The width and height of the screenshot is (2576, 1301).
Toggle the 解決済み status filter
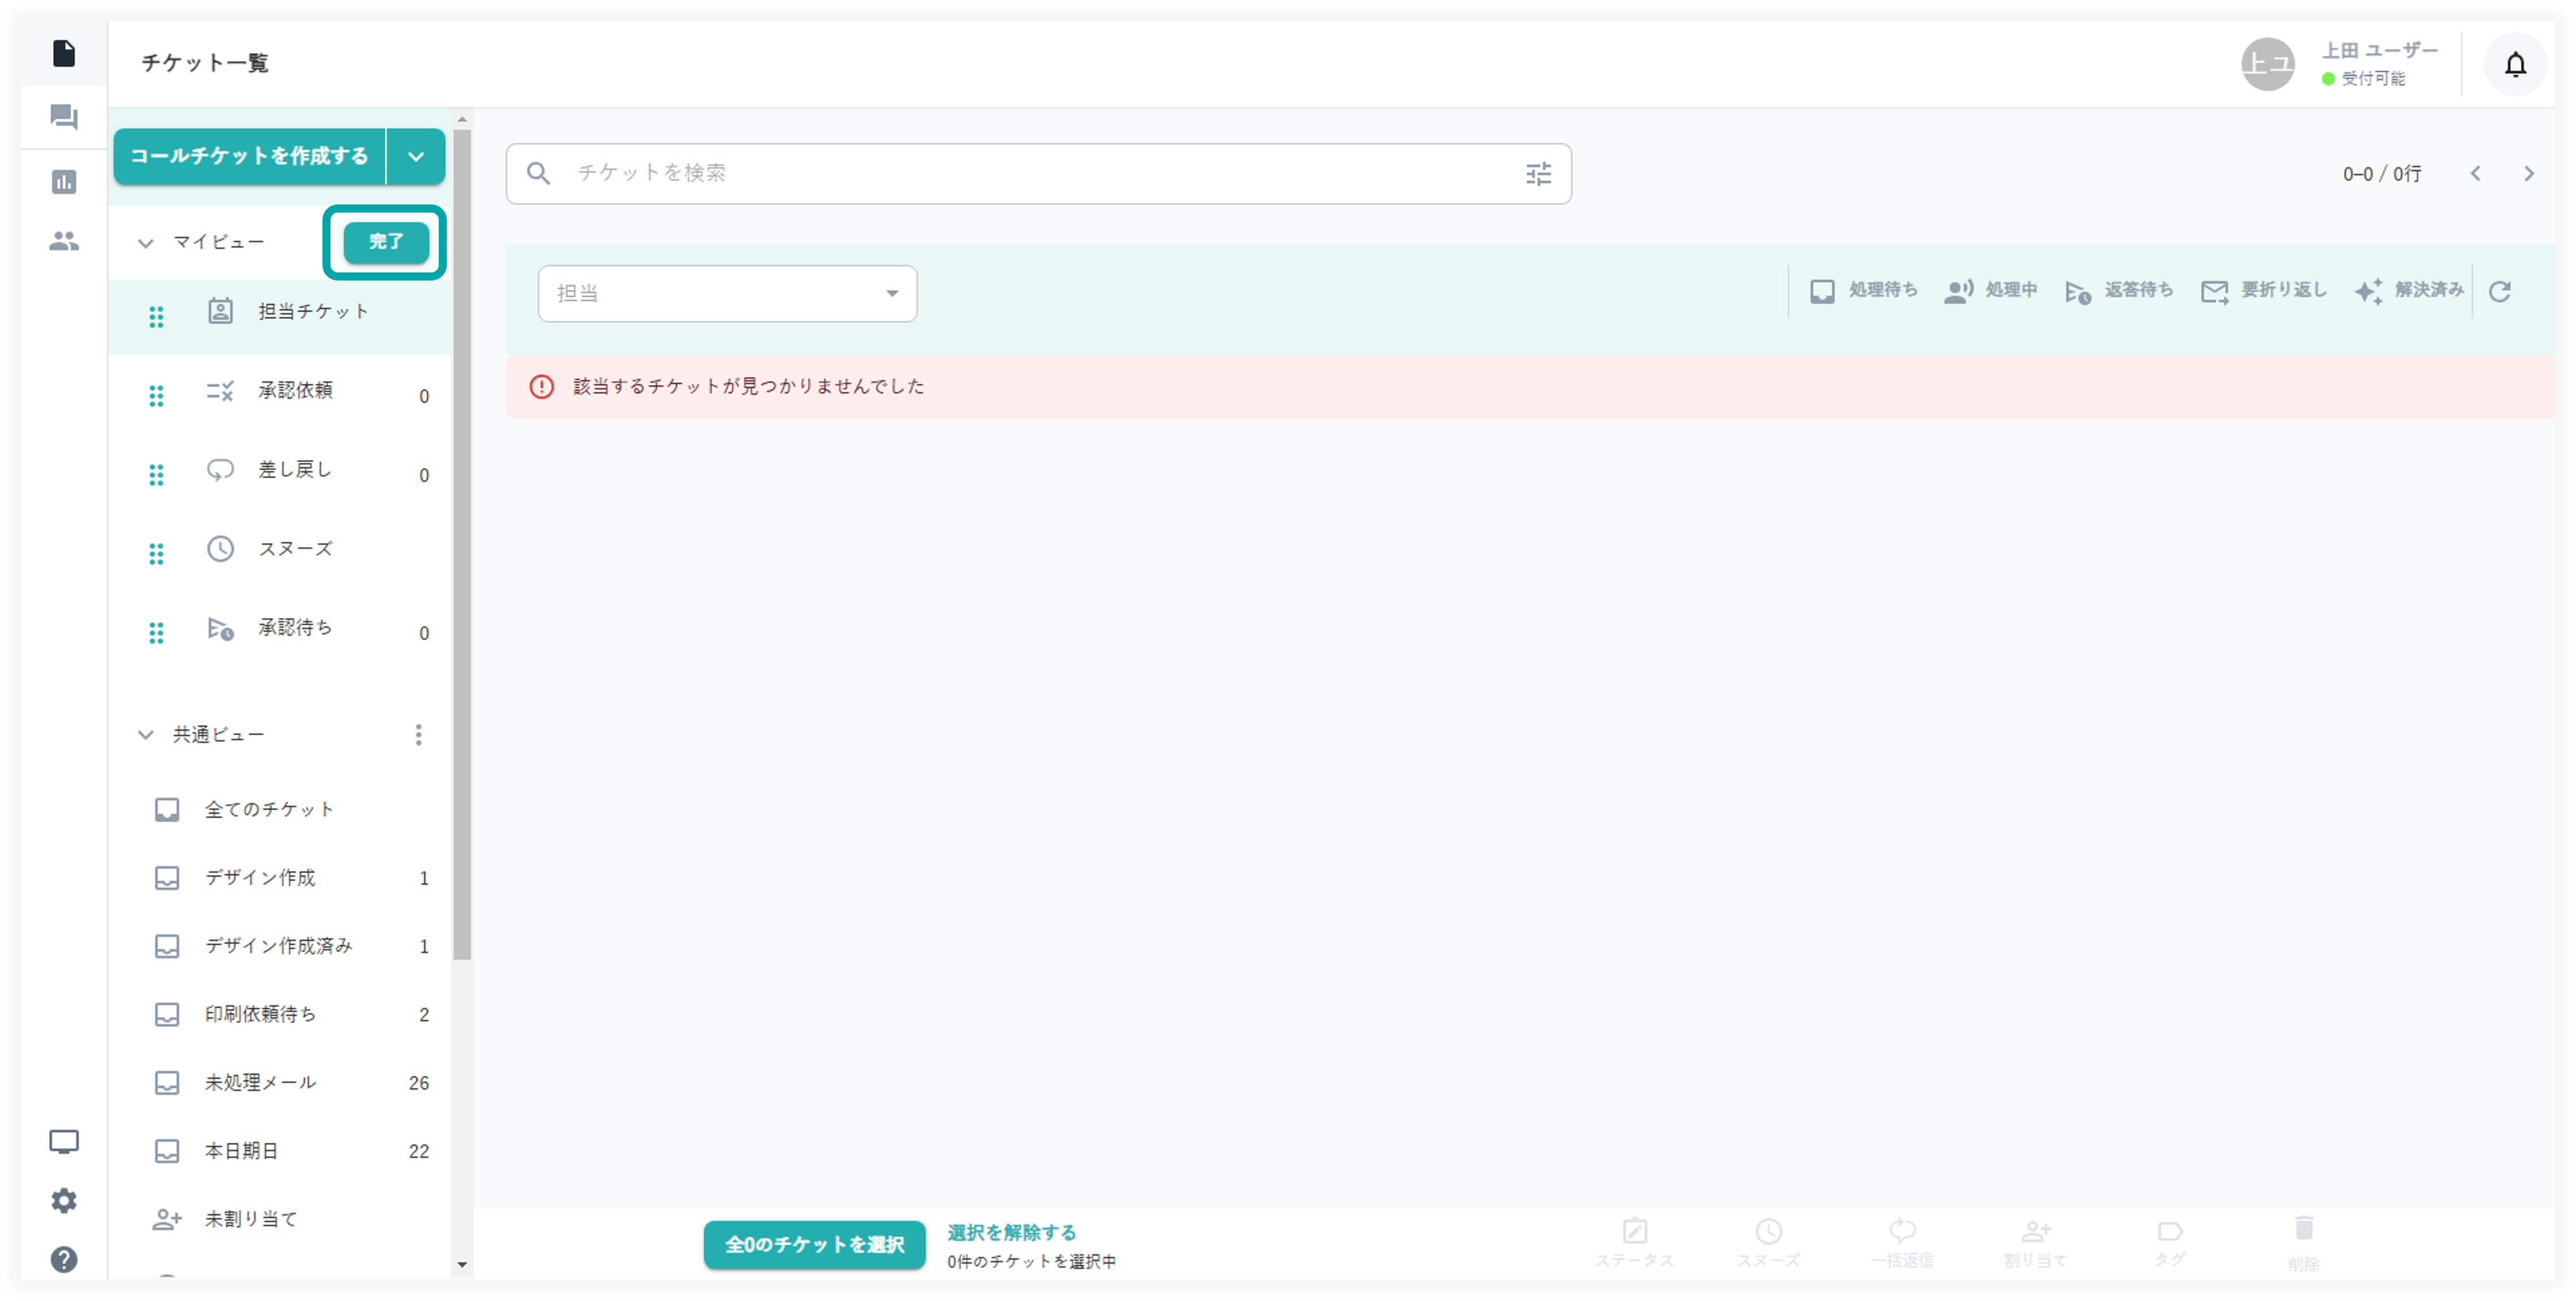[2408, 290]
